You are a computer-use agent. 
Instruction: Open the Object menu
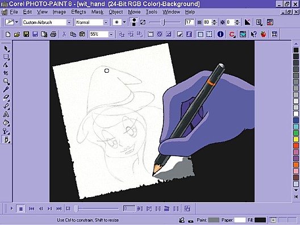(x=116, y=12)
